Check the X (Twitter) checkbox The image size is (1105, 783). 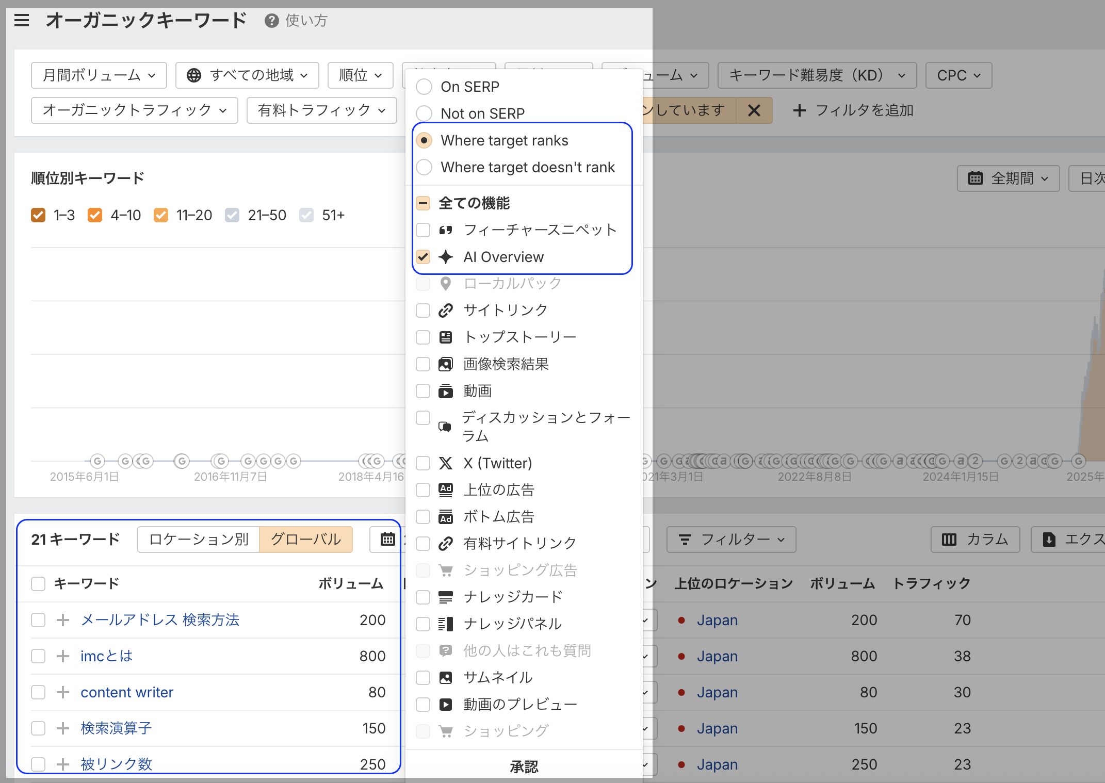[x=423, y=463]
